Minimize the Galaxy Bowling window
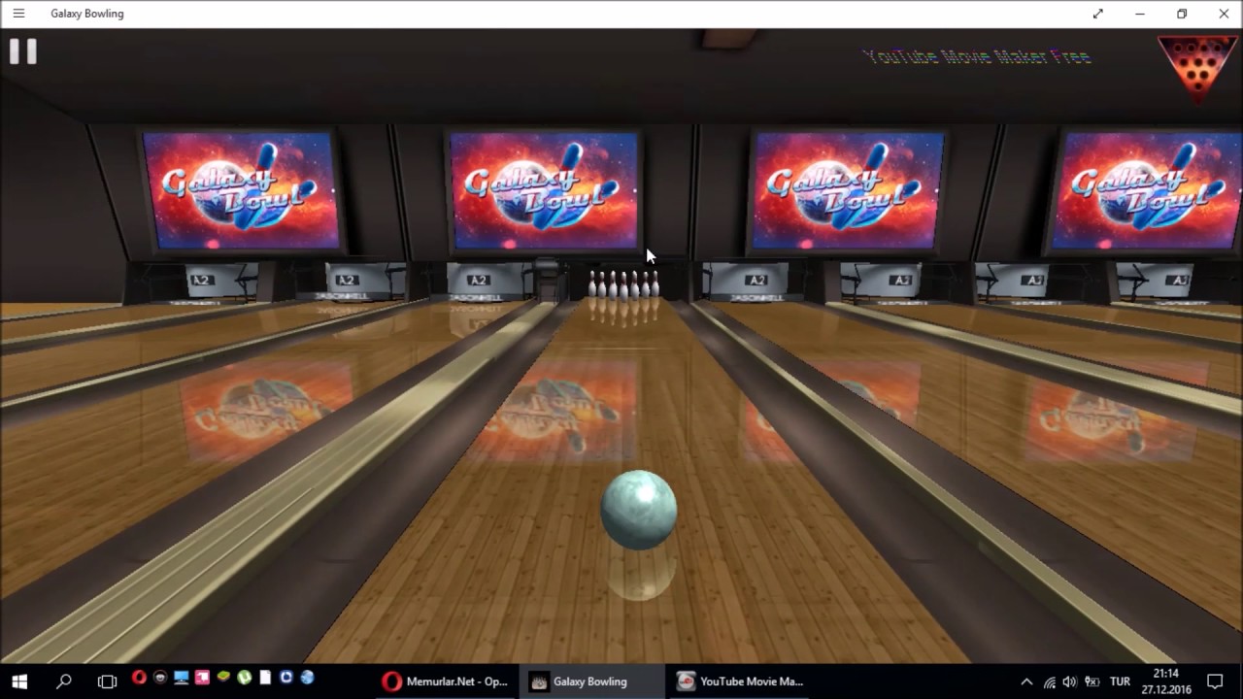This screenshot has width=1243, height=699. 1140,14
